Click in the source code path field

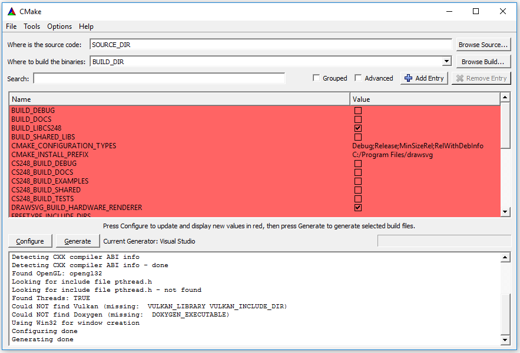271,44
